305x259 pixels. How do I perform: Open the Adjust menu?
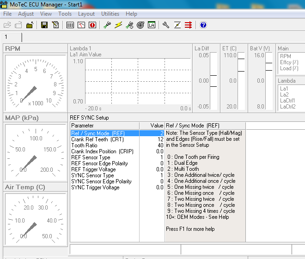point(26,14)
